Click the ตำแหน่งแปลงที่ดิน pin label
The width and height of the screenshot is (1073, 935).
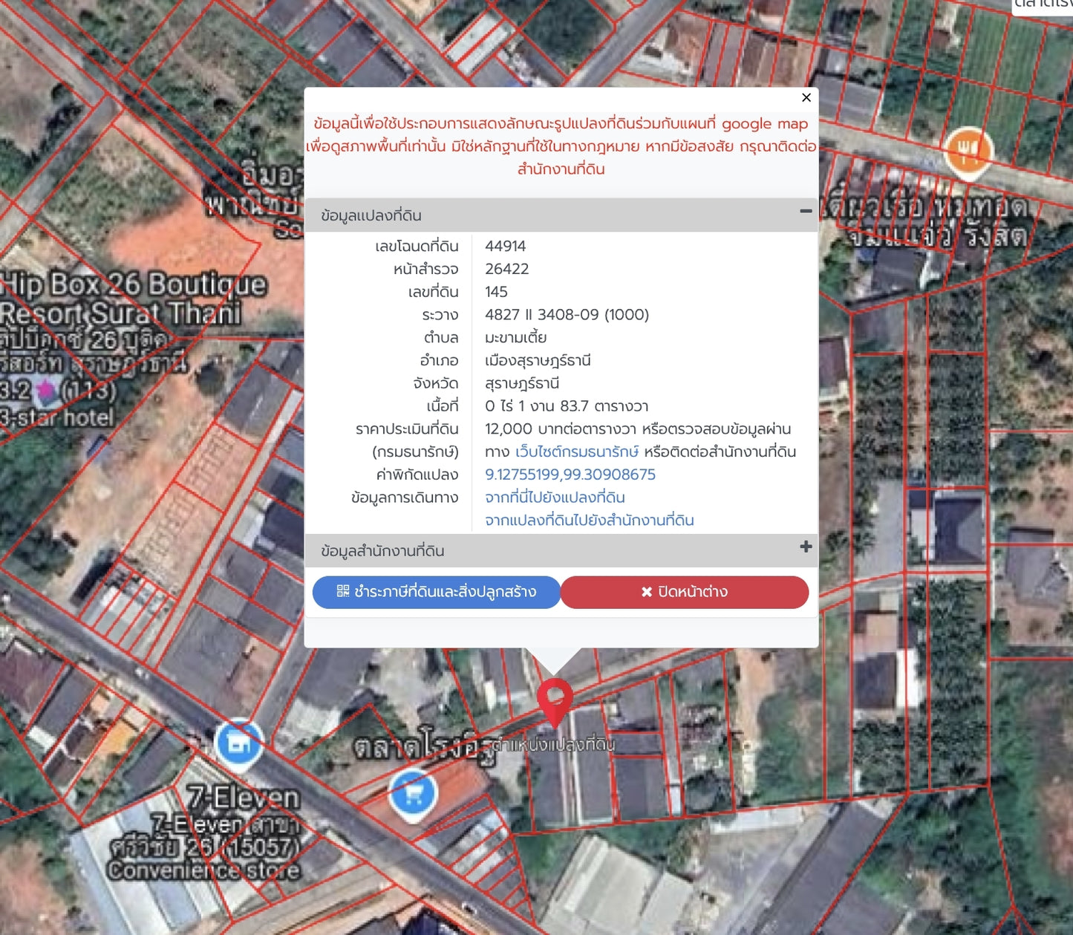click(554, 744)
